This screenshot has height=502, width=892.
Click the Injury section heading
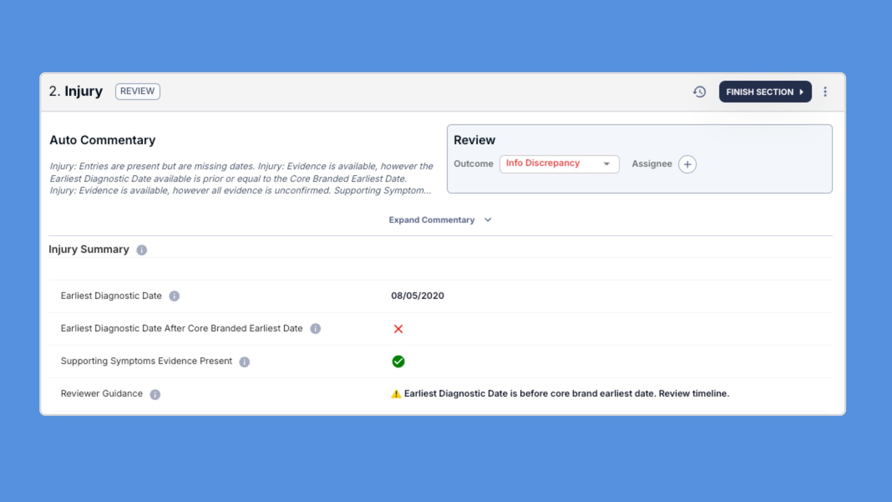pyautogui.click(x=84, y=91)
